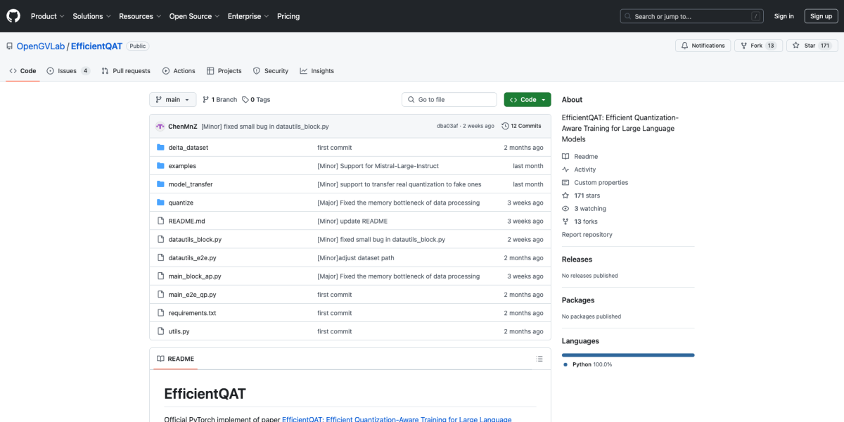Click the README book icon
Screen dimensions: 844x422
[x=565, y=155]
